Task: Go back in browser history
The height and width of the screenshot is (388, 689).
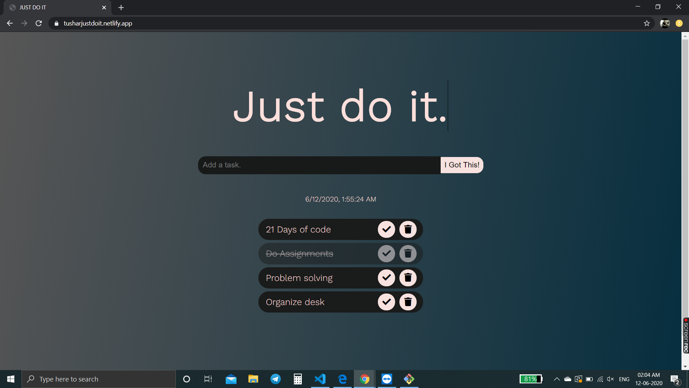Action: pyautogui.click(x=10, y=23)
